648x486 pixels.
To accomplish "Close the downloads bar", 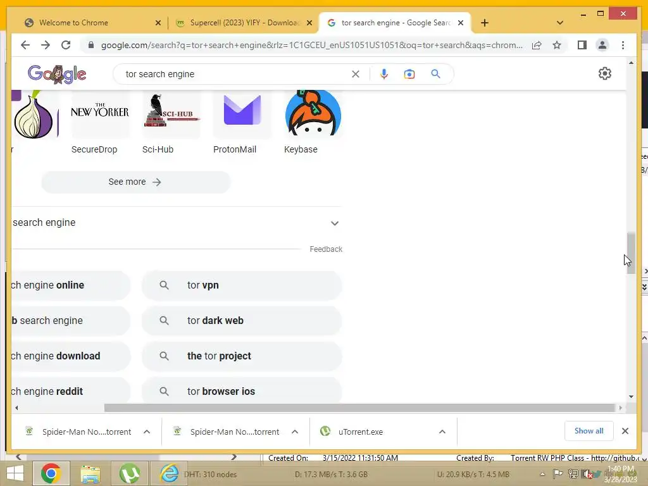I will (x=625, y=431).
